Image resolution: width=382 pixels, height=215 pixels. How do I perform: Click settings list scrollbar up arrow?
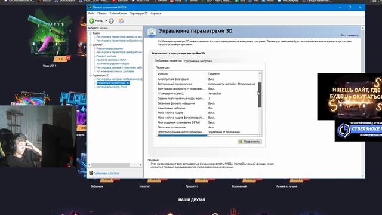point(260,73)
